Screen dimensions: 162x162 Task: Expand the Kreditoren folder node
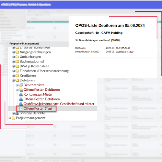pos(14,76)
